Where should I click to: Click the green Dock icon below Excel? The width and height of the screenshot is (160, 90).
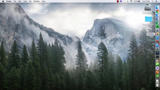pos(157,26)
